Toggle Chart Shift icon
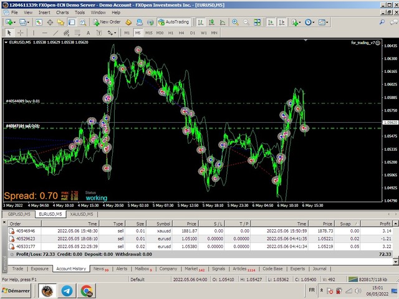 pyautogui.click(x=282, y=22)
